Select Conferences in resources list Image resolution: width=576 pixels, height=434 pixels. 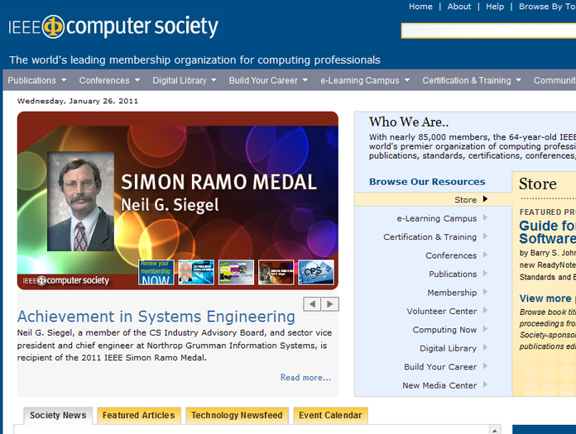tap(451, 255)
